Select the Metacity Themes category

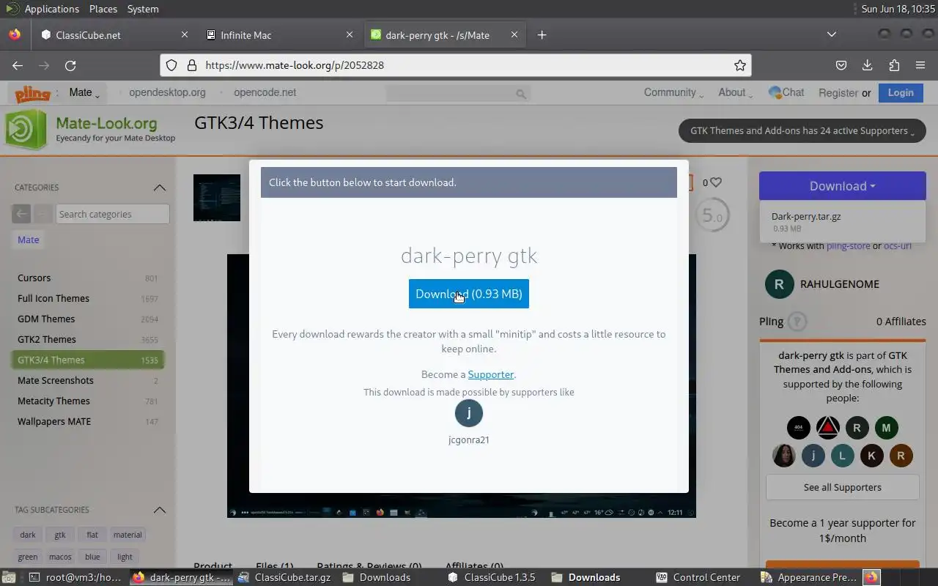[88, 401]
